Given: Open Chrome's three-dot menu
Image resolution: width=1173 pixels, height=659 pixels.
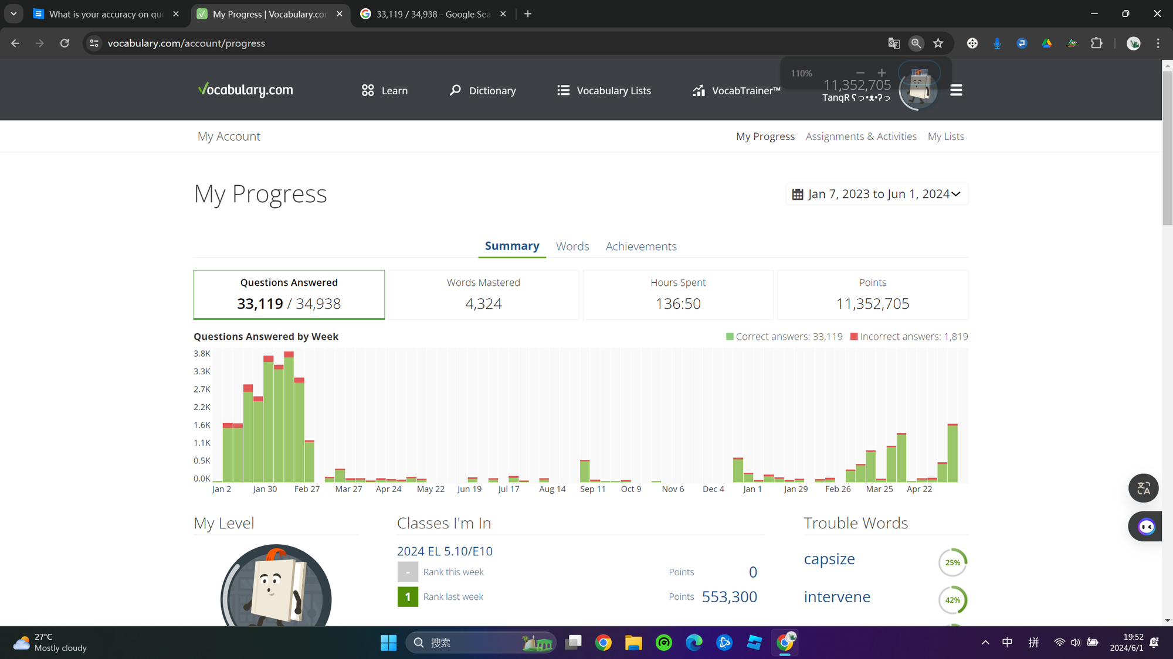Looking at the screenshot, I should pyautogui.click(x=1158, y=43).
